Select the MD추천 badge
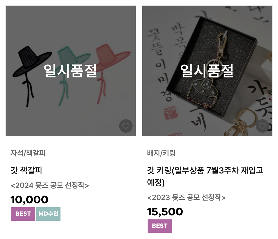Image resolution: width=278 pixels, height=239 pixels. point(48,214)
